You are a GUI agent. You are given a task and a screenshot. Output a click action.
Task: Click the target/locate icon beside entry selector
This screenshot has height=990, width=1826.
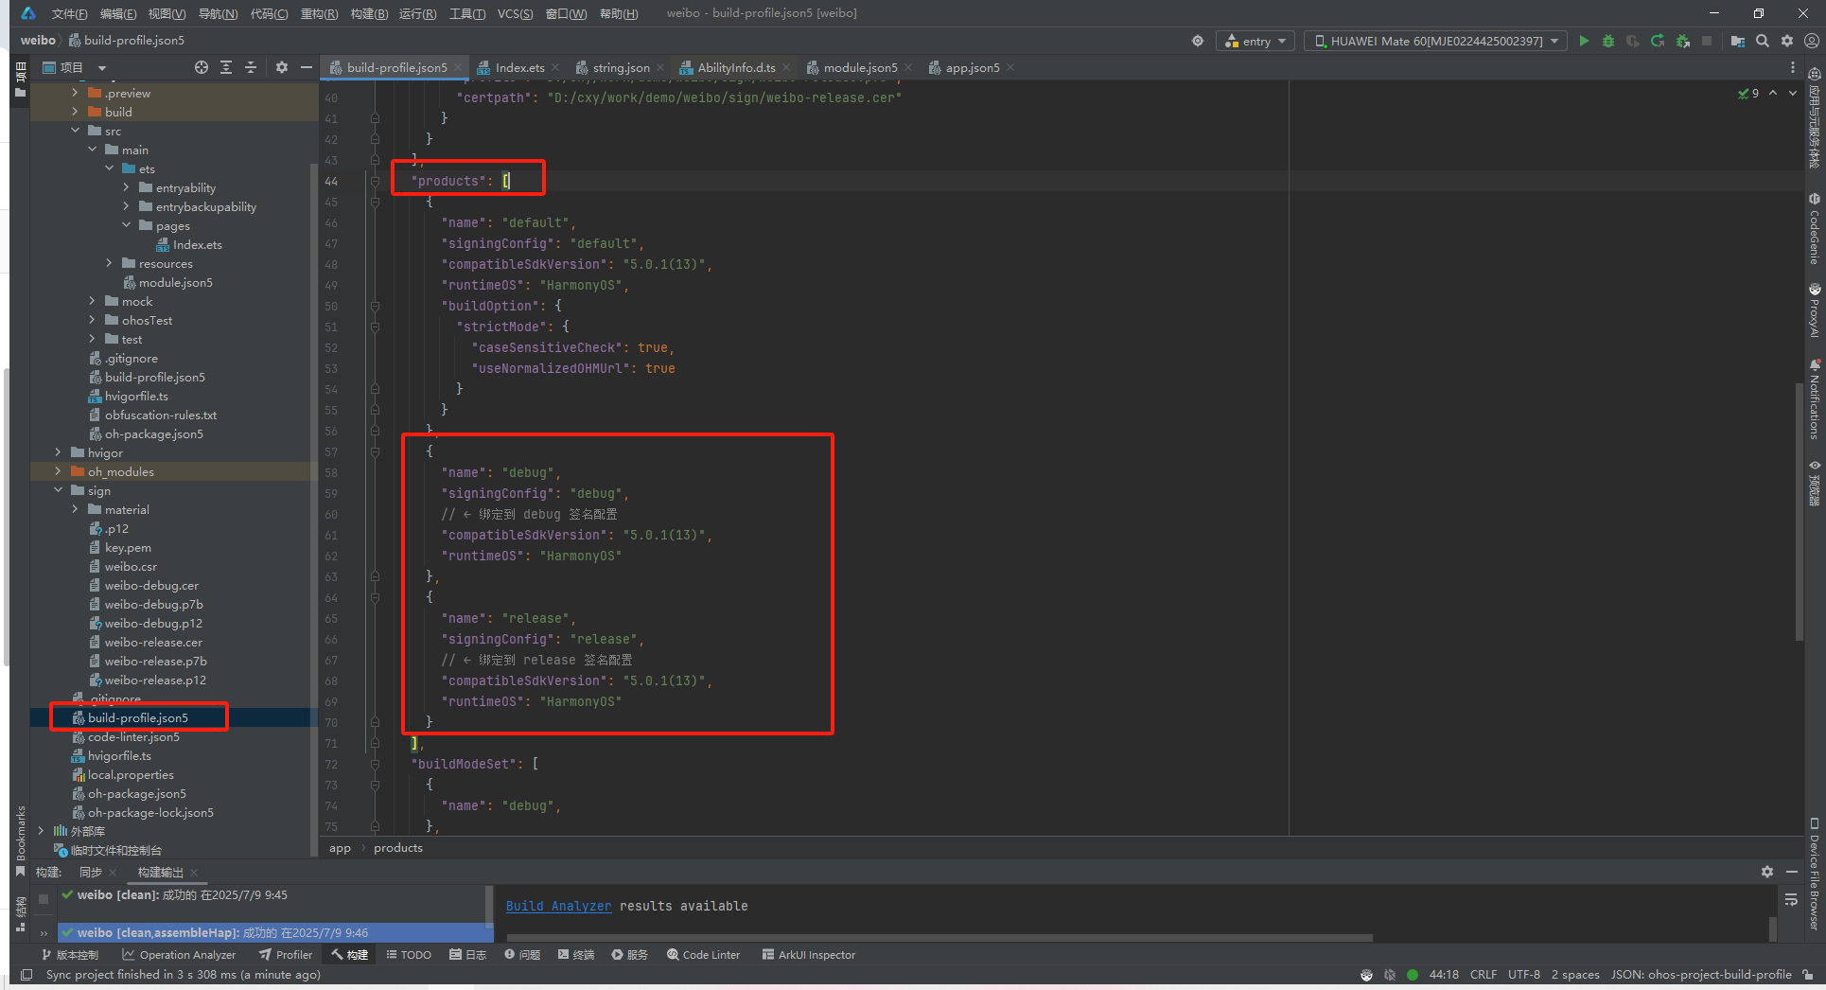pyautogui.click(x=1198, y=41)
